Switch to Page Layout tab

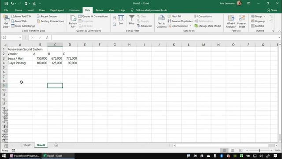[57, 10]
